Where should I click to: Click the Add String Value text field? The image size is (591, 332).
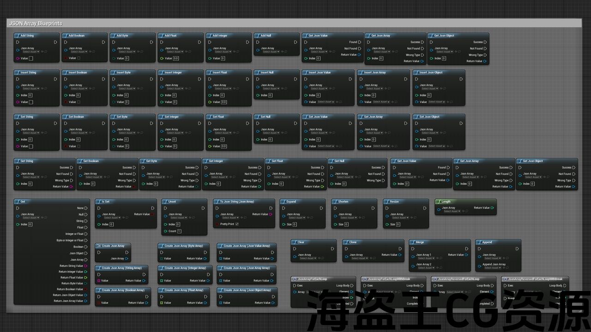[x=31, y=59]
